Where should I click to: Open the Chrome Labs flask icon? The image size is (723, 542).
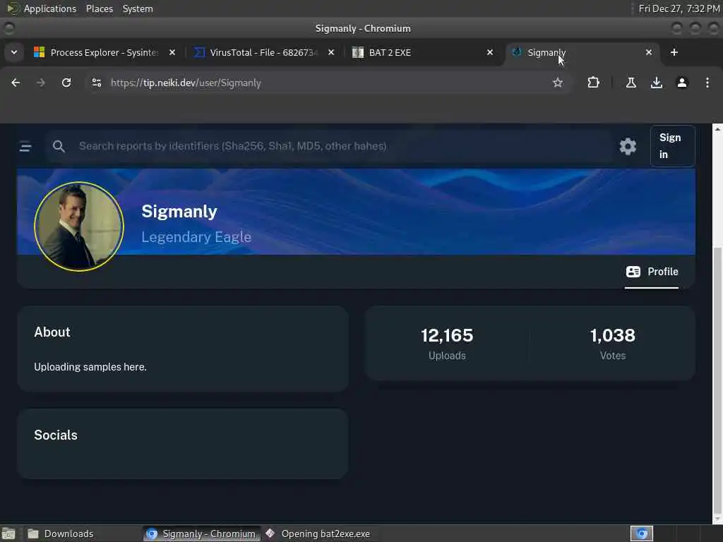click(x=631, y=83)
